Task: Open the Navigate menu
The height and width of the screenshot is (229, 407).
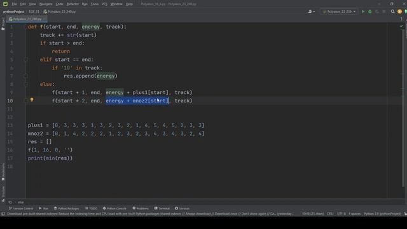Action: coord(46,4)
